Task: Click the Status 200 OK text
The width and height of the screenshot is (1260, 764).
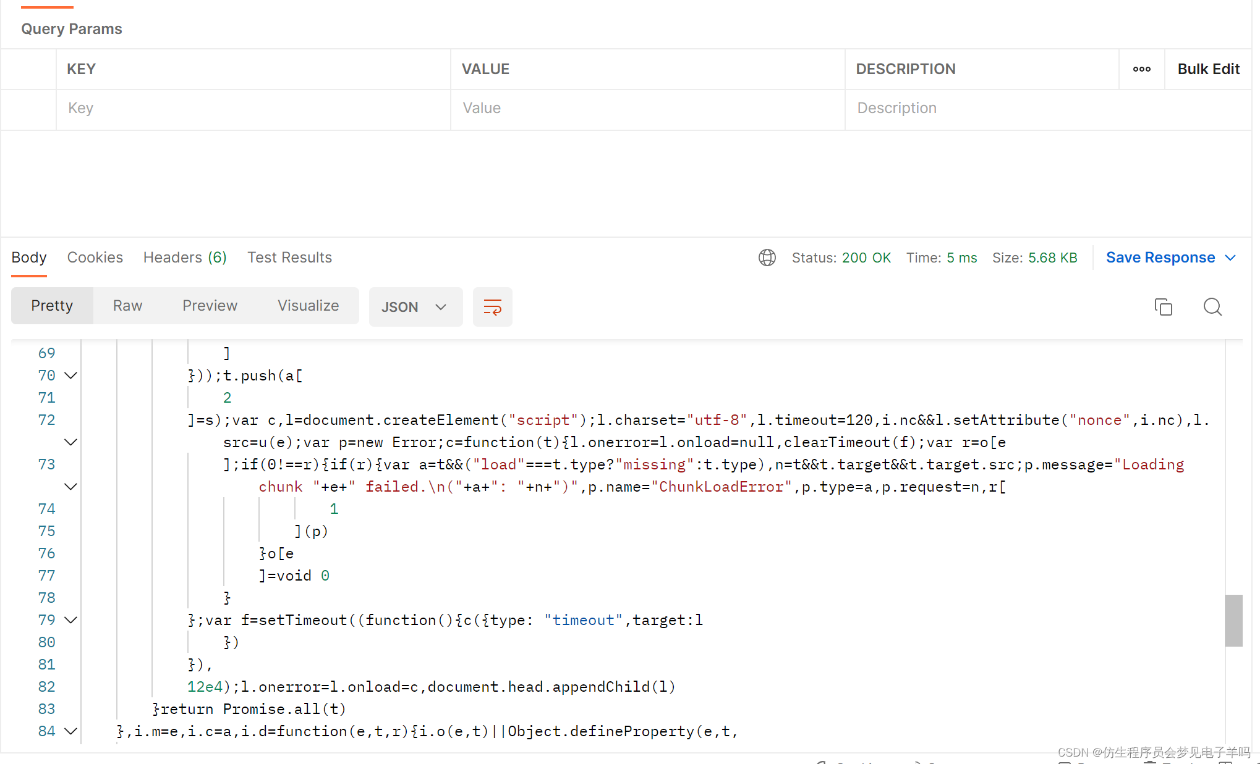Action: 841,258
